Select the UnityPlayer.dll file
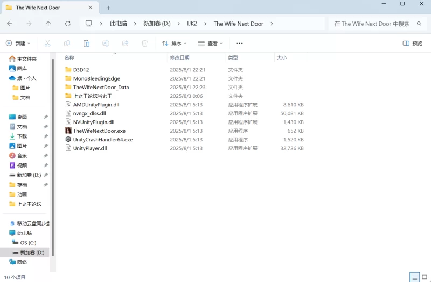The image size is (431, 282). point(90,148)
